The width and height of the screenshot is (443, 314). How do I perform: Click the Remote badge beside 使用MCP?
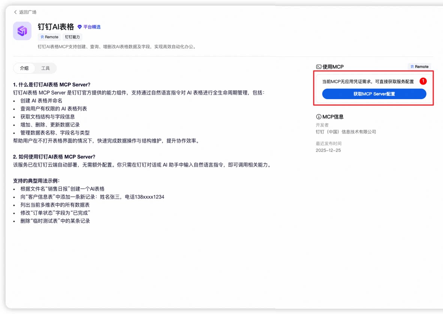point(419,67)
